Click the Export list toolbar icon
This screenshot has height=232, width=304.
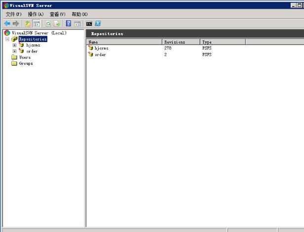click(57, 24)
